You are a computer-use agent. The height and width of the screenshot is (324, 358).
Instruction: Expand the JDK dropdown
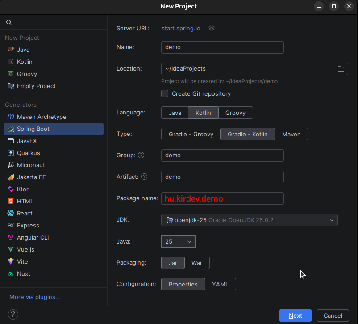tap(331, 220)
